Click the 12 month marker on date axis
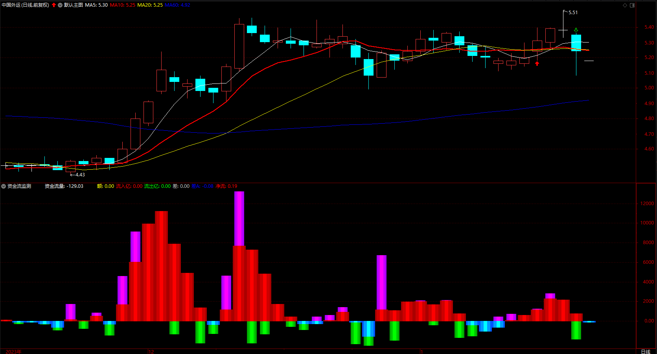657x354 pixels. (151, 352)
